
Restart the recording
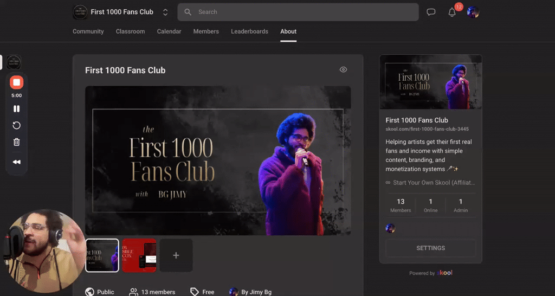17,125
